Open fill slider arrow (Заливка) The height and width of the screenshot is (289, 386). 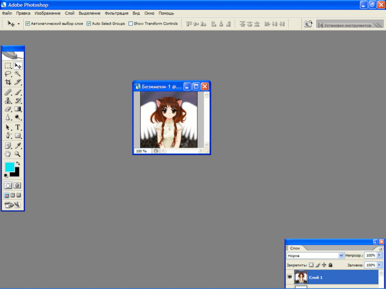click(379, 265)
